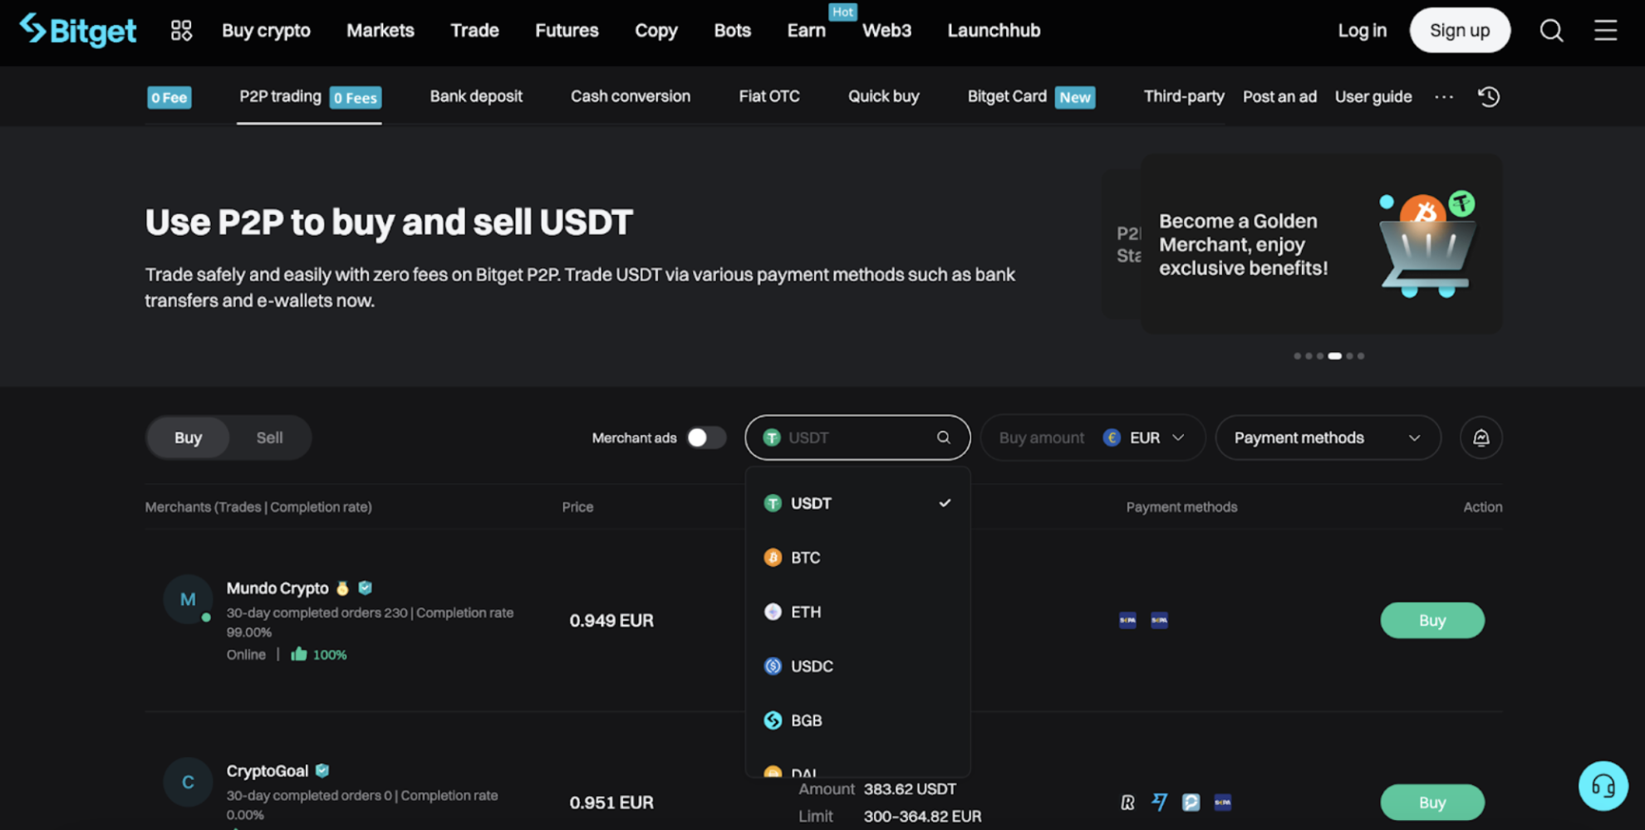Click Revolut icon in CryptoGoal row
The image size is (1645, 830).
(1127, 802)
